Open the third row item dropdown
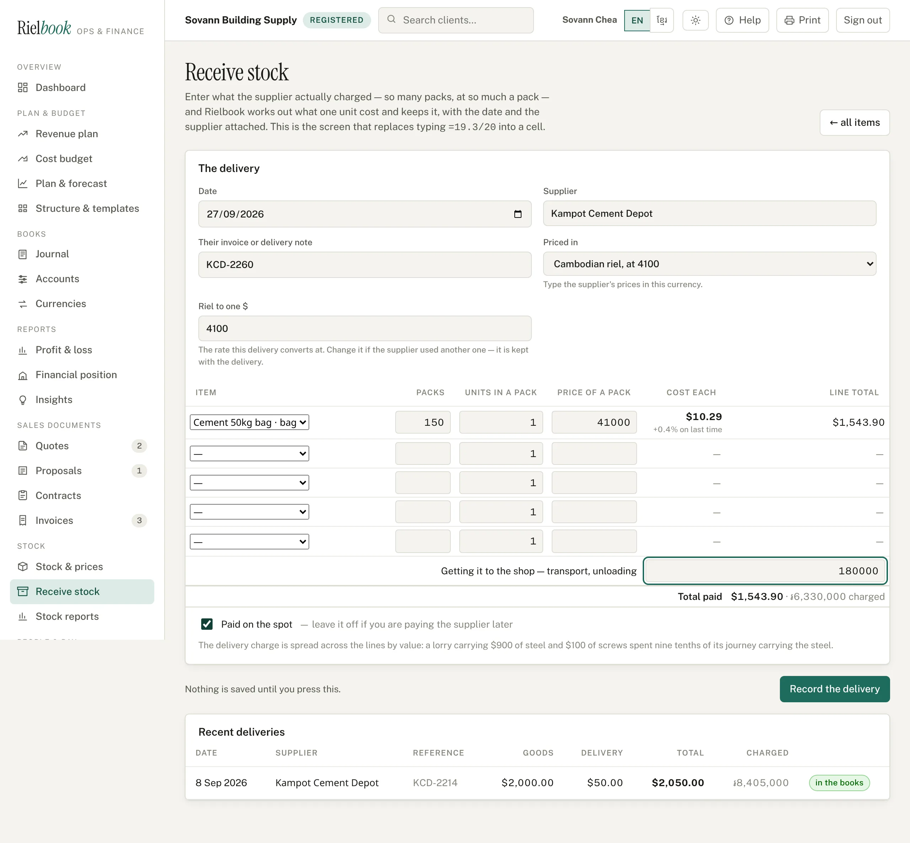 (x=250, y=483)
